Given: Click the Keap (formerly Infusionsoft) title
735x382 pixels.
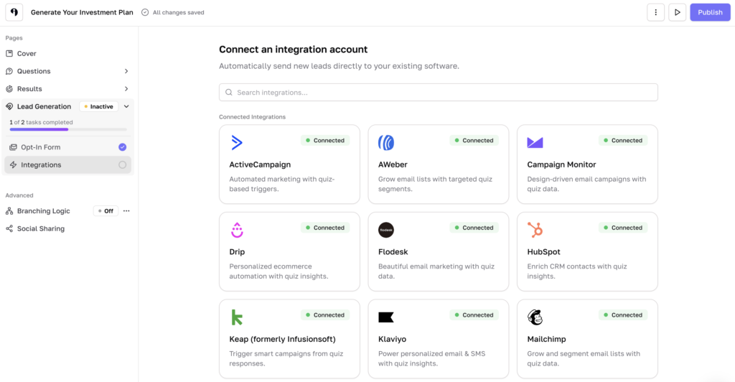Looking at the screenshot, I should coord(282,339).
